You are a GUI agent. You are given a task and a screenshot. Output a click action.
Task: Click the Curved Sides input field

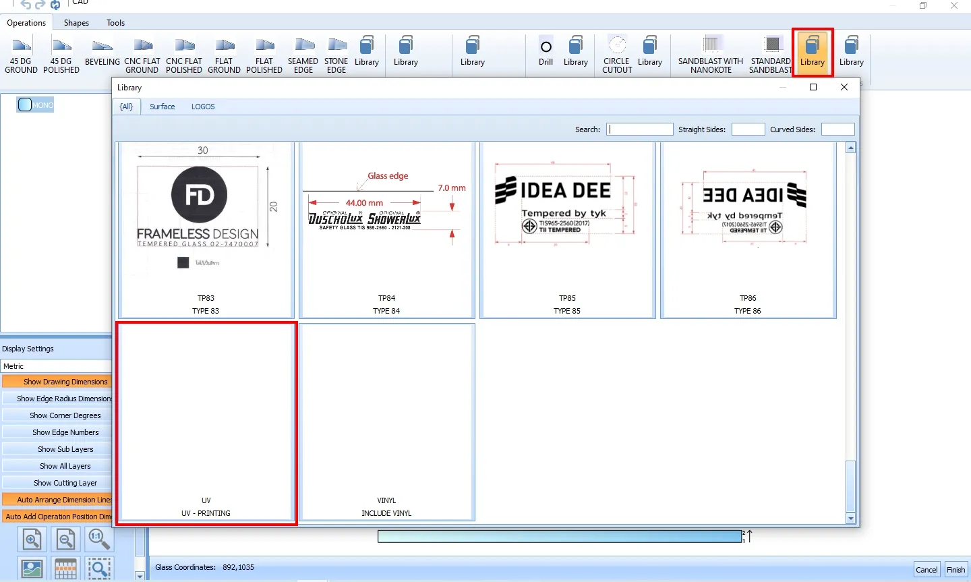838,129
